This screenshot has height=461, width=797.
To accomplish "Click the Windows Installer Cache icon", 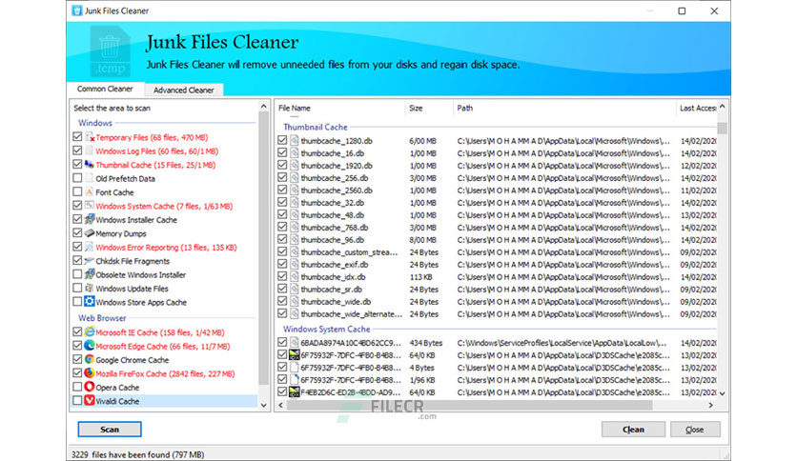I will (x=90, y=219).
